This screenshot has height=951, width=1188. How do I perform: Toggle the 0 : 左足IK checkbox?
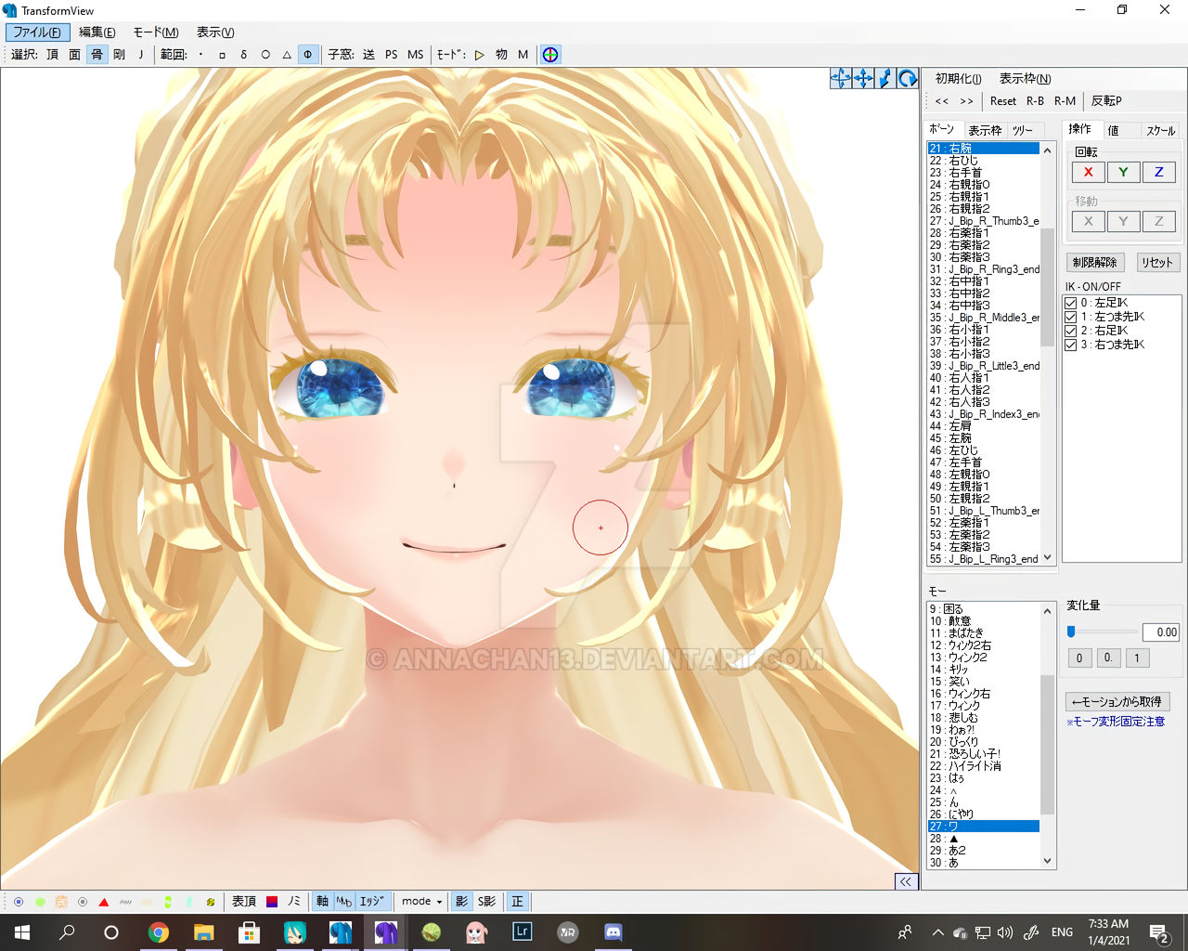(1071, 303)
